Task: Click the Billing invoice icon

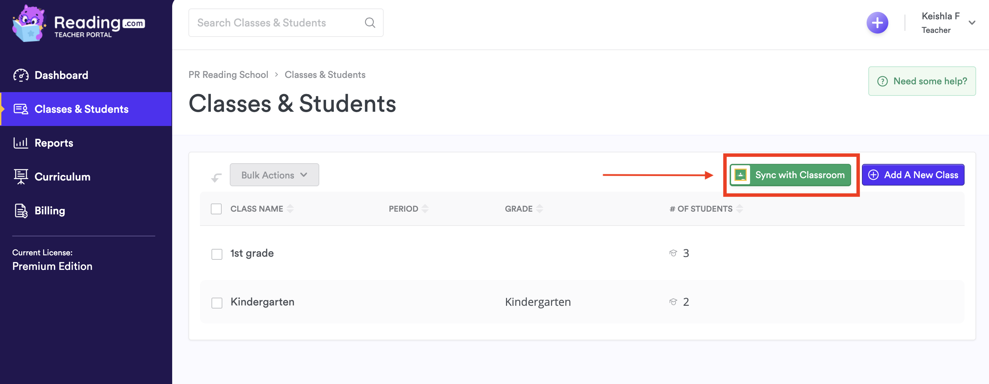Action: coord(21,211)
